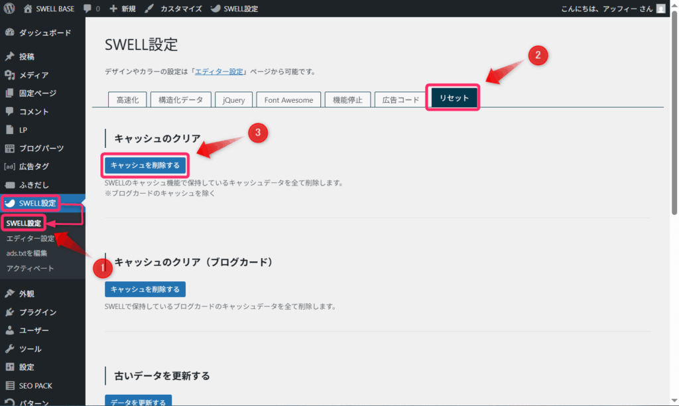Click キャッシュを削除する under キャッシュのクリア
Image resolution: width=679 pixels, height=406 pixels.
(145, 165)
